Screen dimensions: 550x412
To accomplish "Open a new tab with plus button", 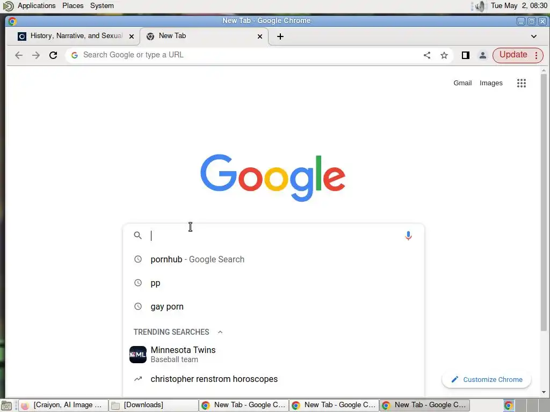I will pyautogui.click(x=280, y=36).
